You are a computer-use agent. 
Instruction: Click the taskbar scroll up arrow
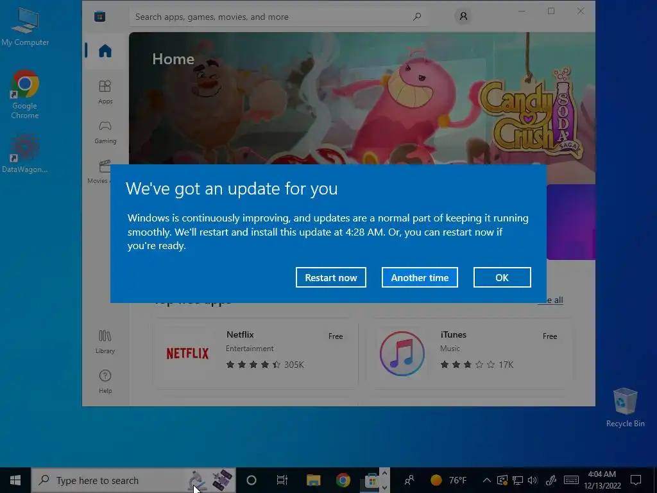point(385,473)
